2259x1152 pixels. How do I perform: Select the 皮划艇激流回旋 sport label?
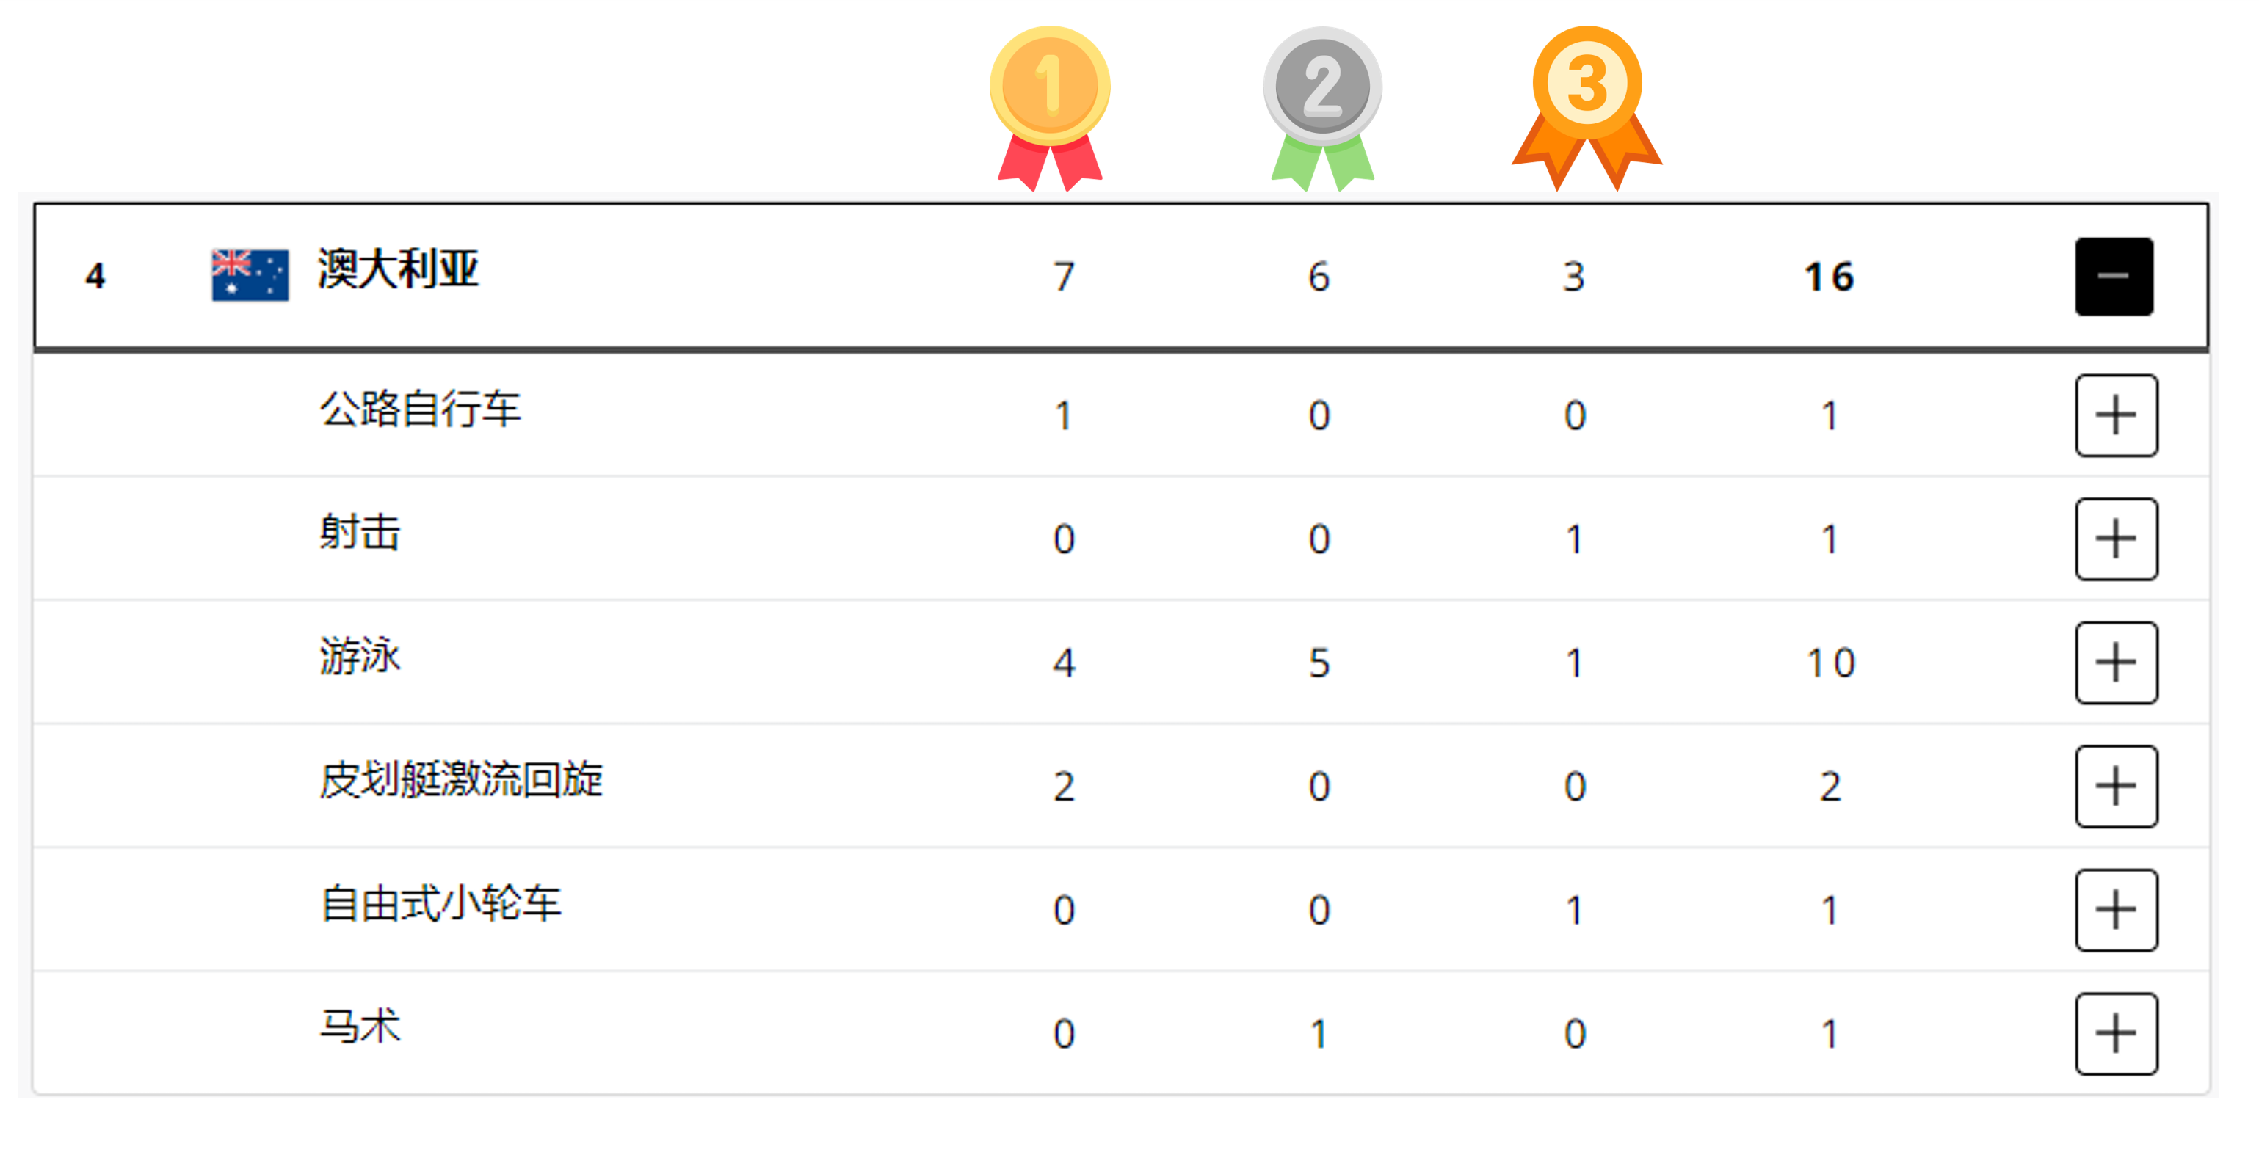click(x=461, y=780)
